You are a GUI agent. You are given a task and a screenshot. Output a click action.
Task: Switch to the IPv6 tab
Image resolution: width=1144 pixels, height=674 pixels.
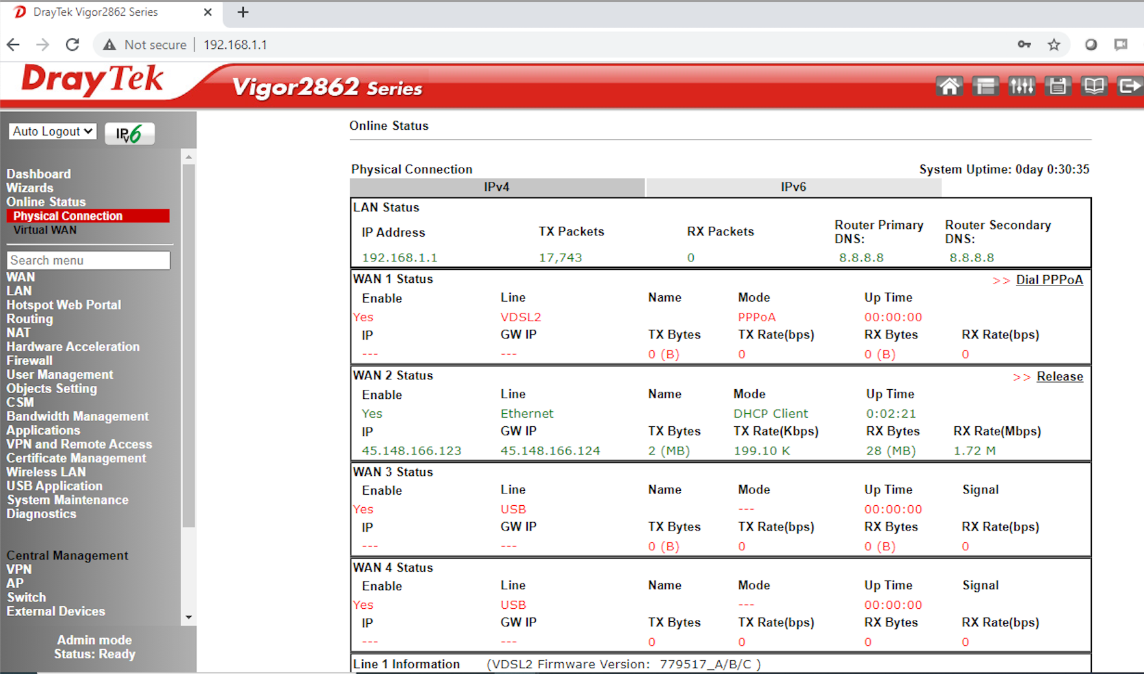tap(794, 187)
